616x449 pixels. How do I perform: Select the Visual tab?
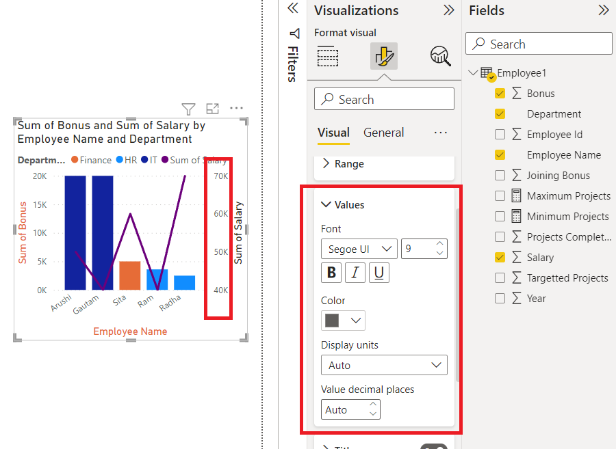click(333, 133)
